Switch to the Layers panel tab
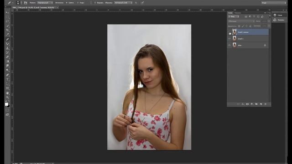292x164 pixels. pos(230,13)
